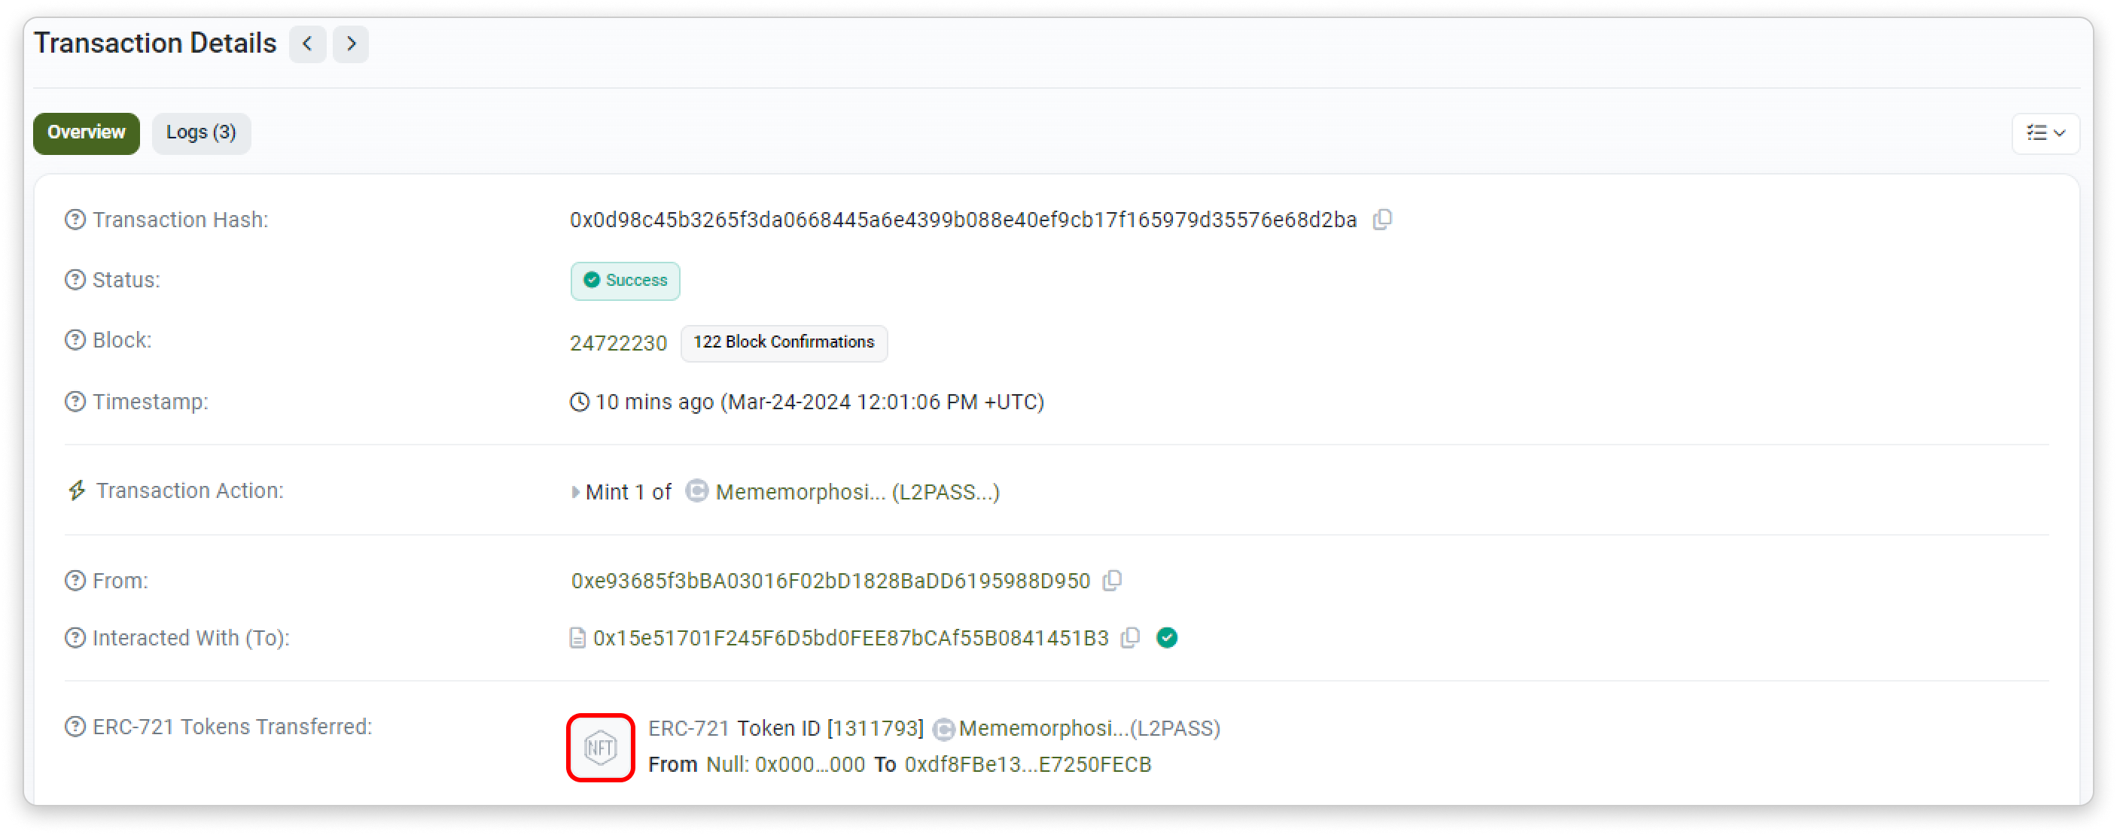This screenshot has width=2117, height=835.
Task: Open recipient address 0xdf8FBe13 link
Action: tap(1028, 764)
